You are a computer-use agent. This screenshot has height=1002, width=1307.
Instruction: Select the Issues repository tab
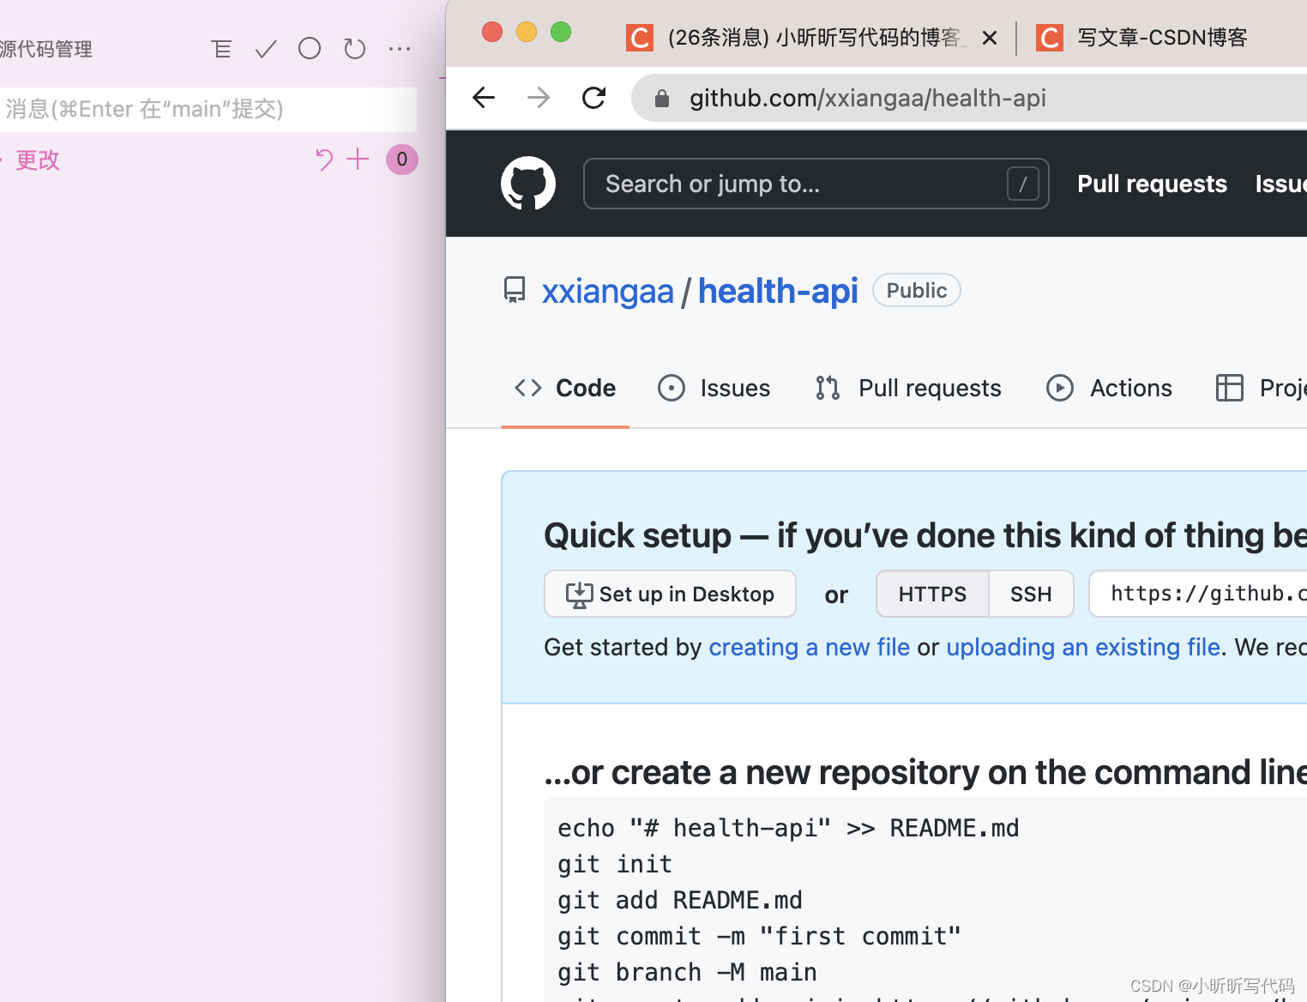click(714, 388)
